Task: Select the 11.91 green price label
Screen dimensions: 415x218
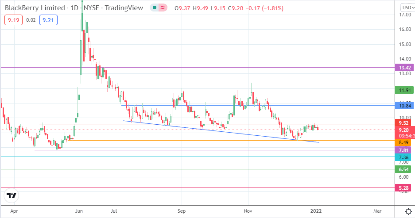Action: point(404,90)
